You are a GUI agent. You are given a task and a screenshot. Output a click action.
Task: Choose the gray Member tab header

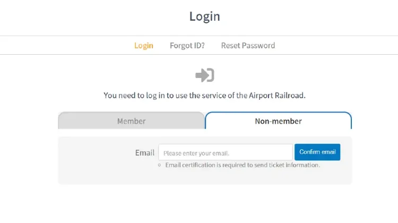pyautogui.click(x=131, y=121)
